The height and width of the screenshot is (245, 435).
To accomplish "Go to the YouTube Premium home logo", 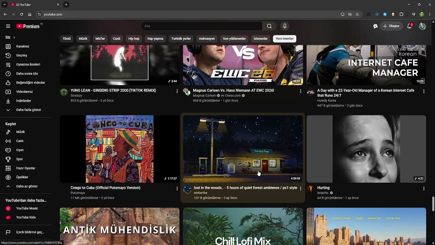I will (x=28, y=26).
